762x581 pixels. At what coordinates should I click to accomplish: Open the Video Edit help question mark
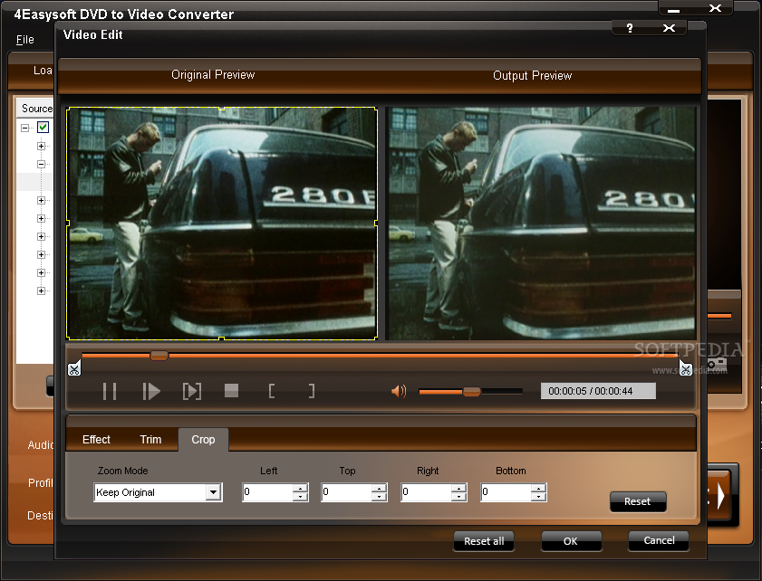(630, 28)
